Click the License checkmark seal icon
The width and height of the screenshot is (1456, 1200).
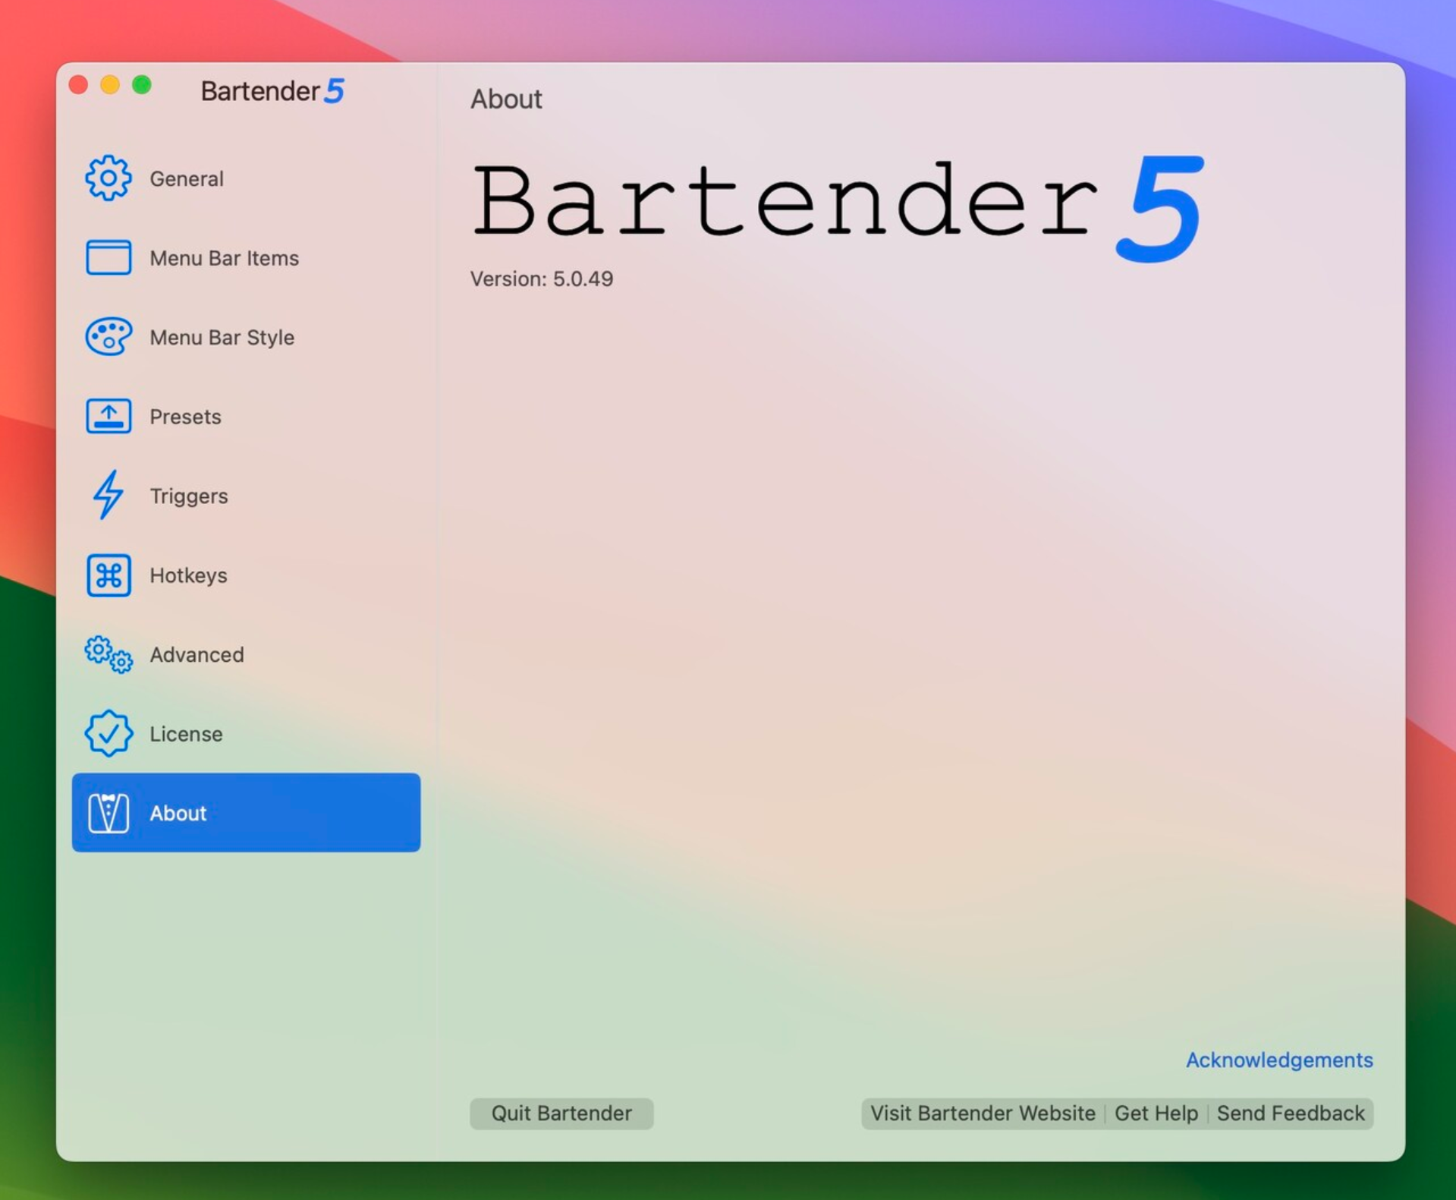tap(108, 733)
